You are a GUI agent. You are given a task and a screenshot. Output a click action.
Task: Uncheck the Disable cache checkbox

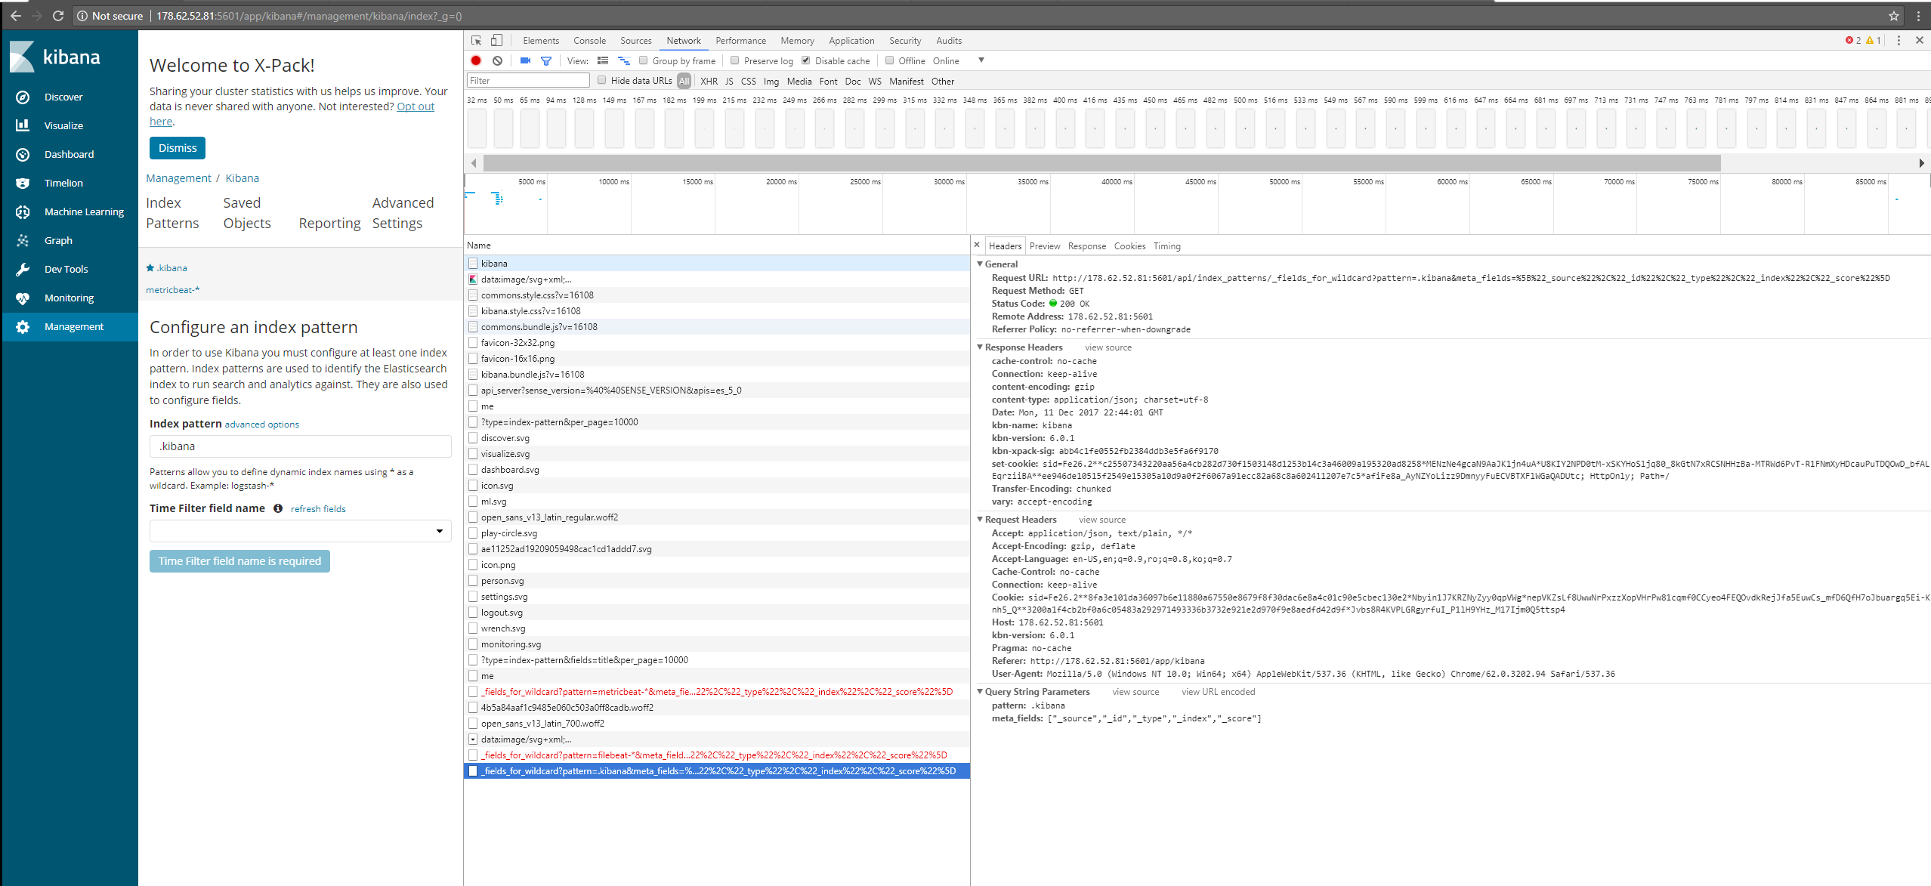coord(806,61)
